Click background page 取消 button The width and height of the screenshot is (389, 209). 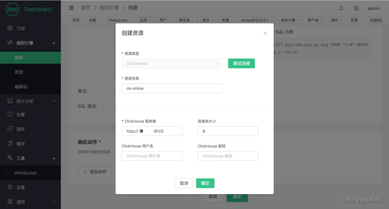213,197
